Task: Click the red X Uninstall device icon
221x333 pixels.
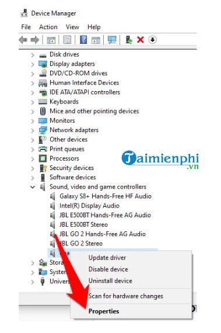Action: click(141, 40)
